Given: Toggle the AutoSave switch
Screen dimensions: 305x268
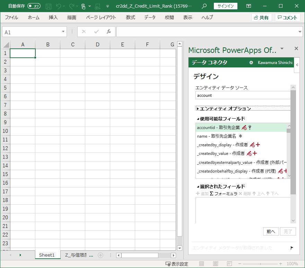Looking at the screenshot, I should (34, 6).
